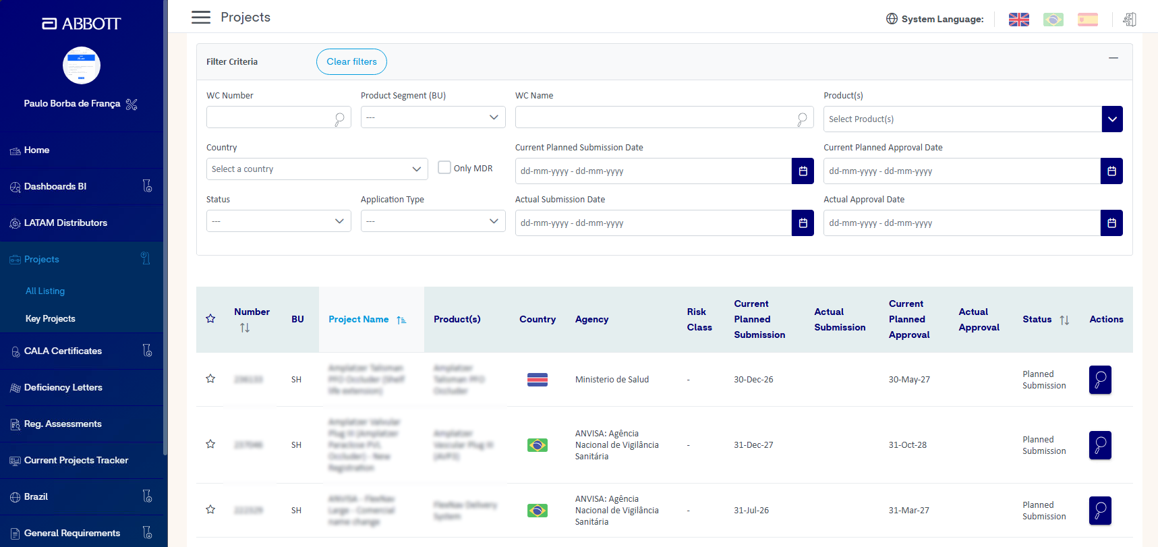Switch system language to Spanish flag

coord(1087,20)
